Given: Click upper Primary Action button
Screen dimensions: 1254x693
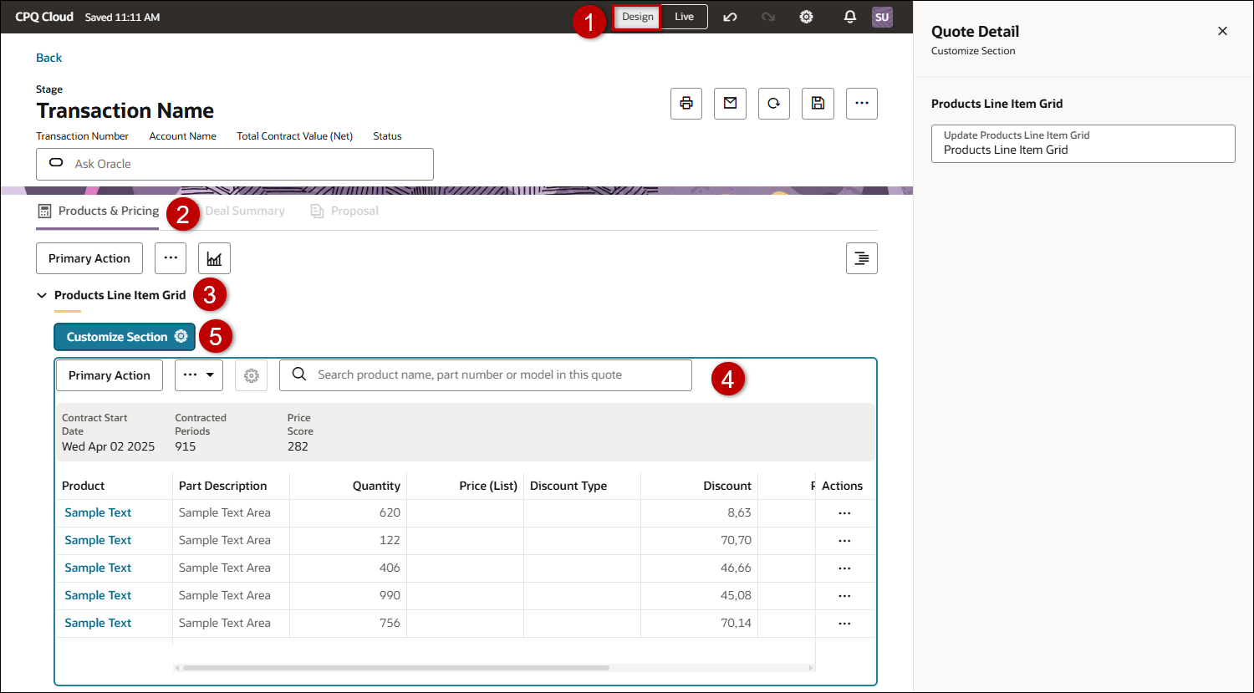Looking at the screenshot, I should [x=89, y=258].
